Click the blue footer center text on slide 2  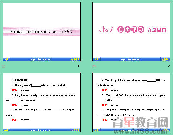[x=130, y=60]
